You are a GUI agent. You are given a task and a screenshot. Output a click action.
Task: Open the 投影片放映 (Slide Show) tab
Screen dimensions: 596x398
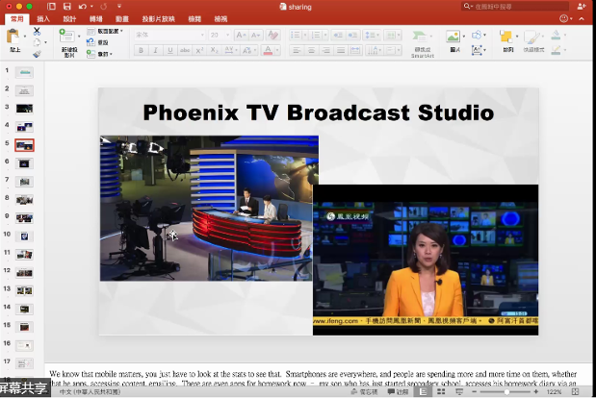[x=158, y=18]
